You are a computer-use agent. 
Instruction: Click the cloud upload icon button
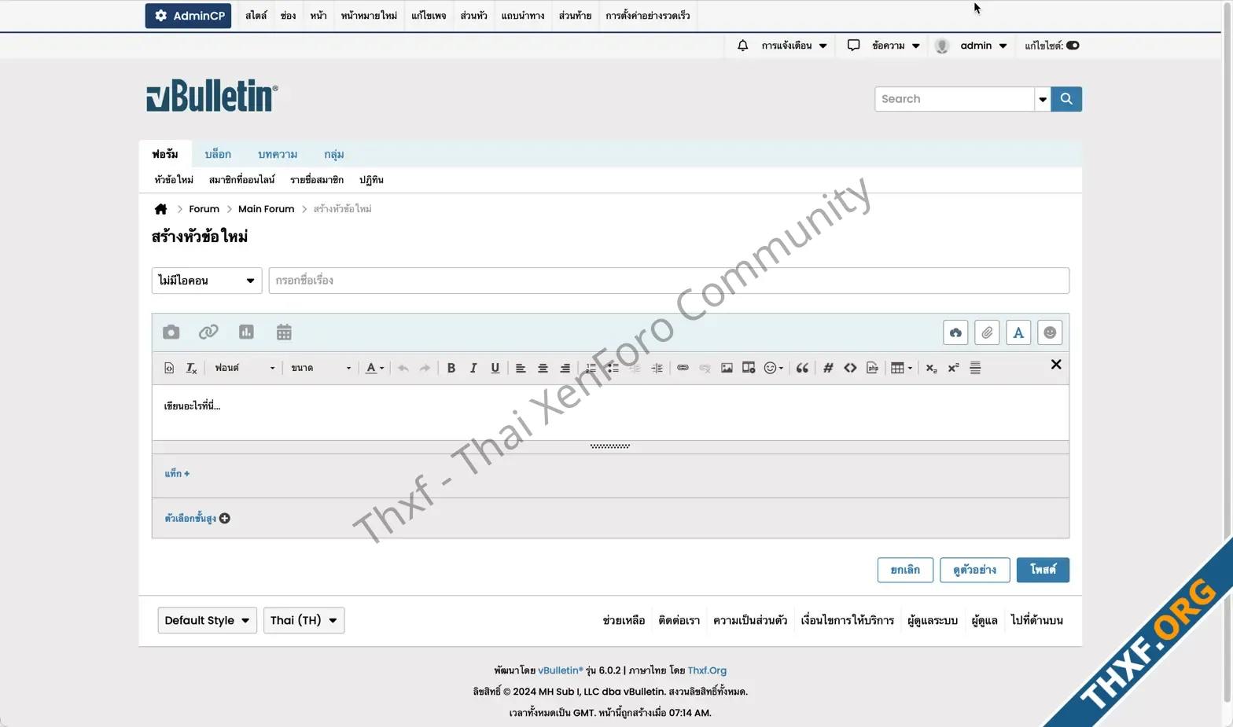tap(955, 332)
